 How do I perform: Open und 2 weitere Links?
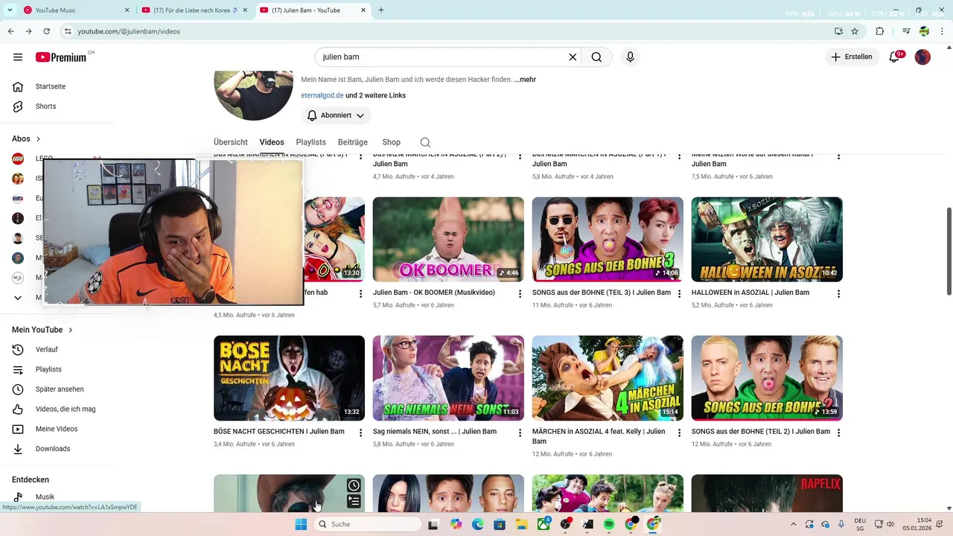tap(375, 95)
